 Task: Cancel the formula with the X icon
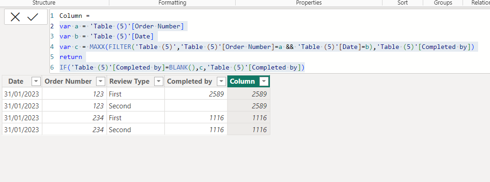(x=15, y=17)
